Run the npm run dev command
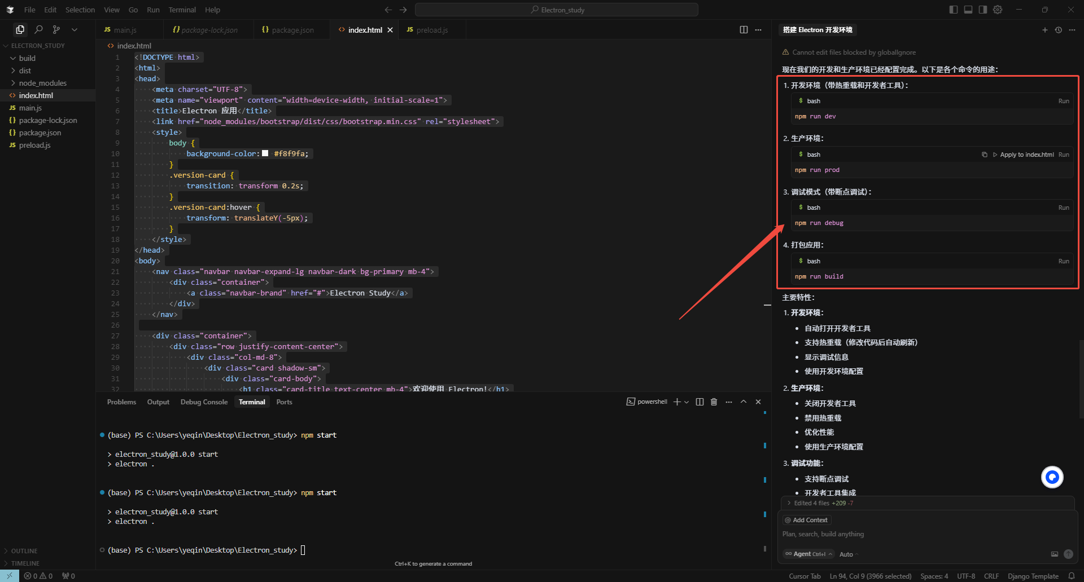 1064,101
